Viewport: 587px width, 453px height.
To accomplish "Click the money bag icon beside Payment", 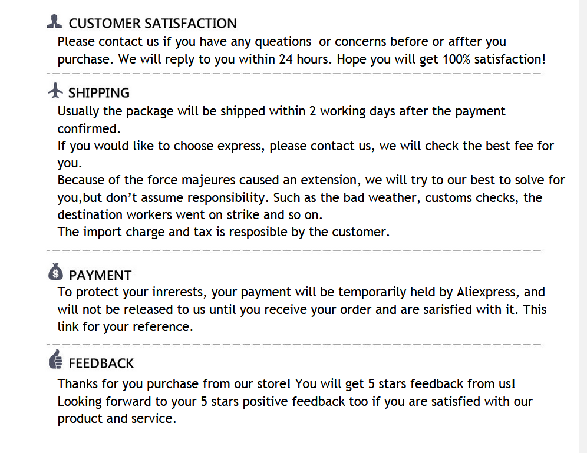I will point(55,272).
